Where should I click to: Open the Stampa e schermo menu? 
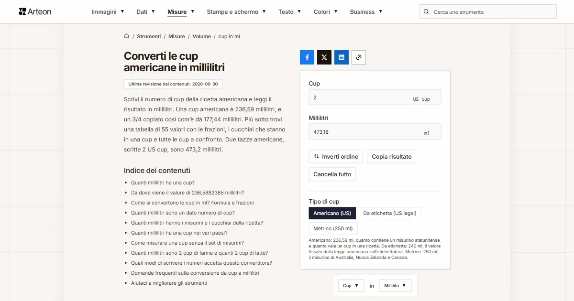(x=236, y=11)
